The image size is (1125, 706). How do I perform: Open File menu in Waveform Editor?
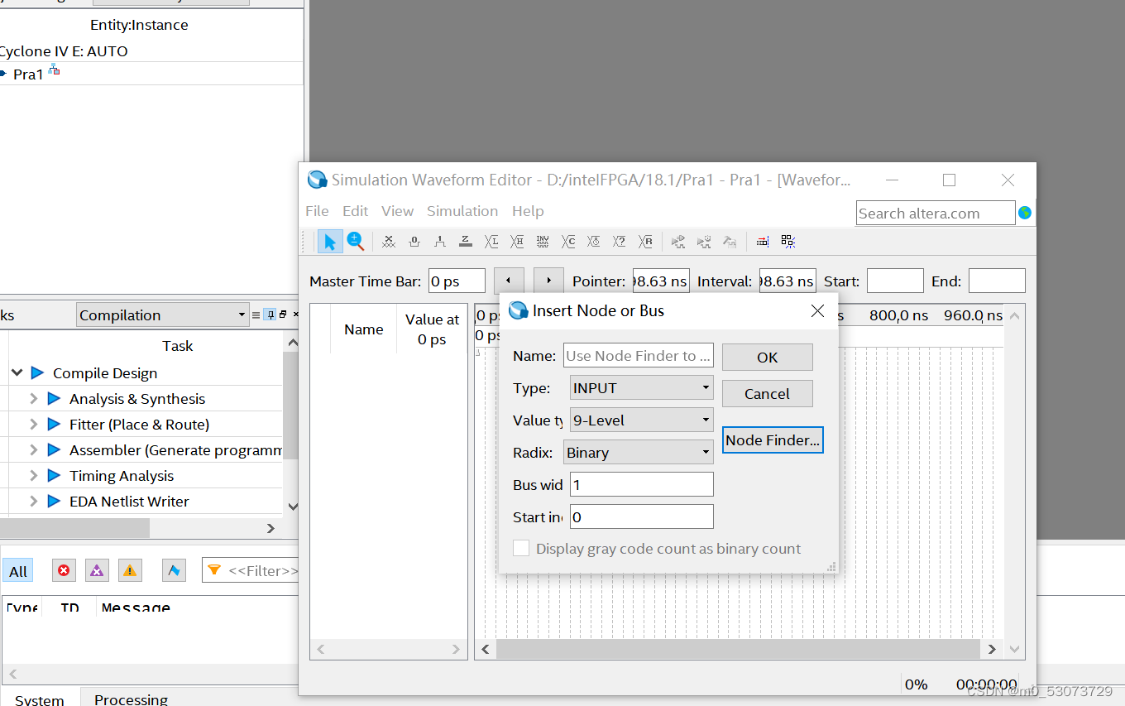[317, 211]
